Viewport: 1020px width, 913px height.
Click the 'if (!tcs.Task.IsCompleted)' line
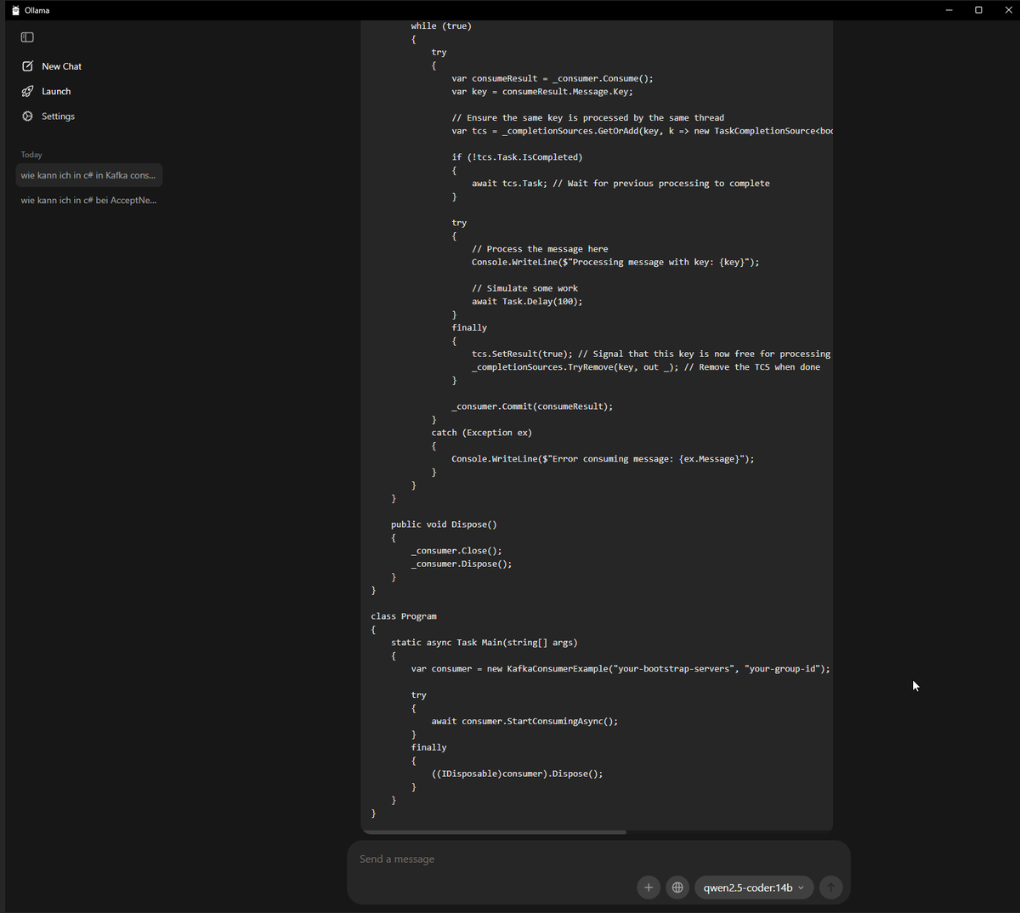[517, 157]
